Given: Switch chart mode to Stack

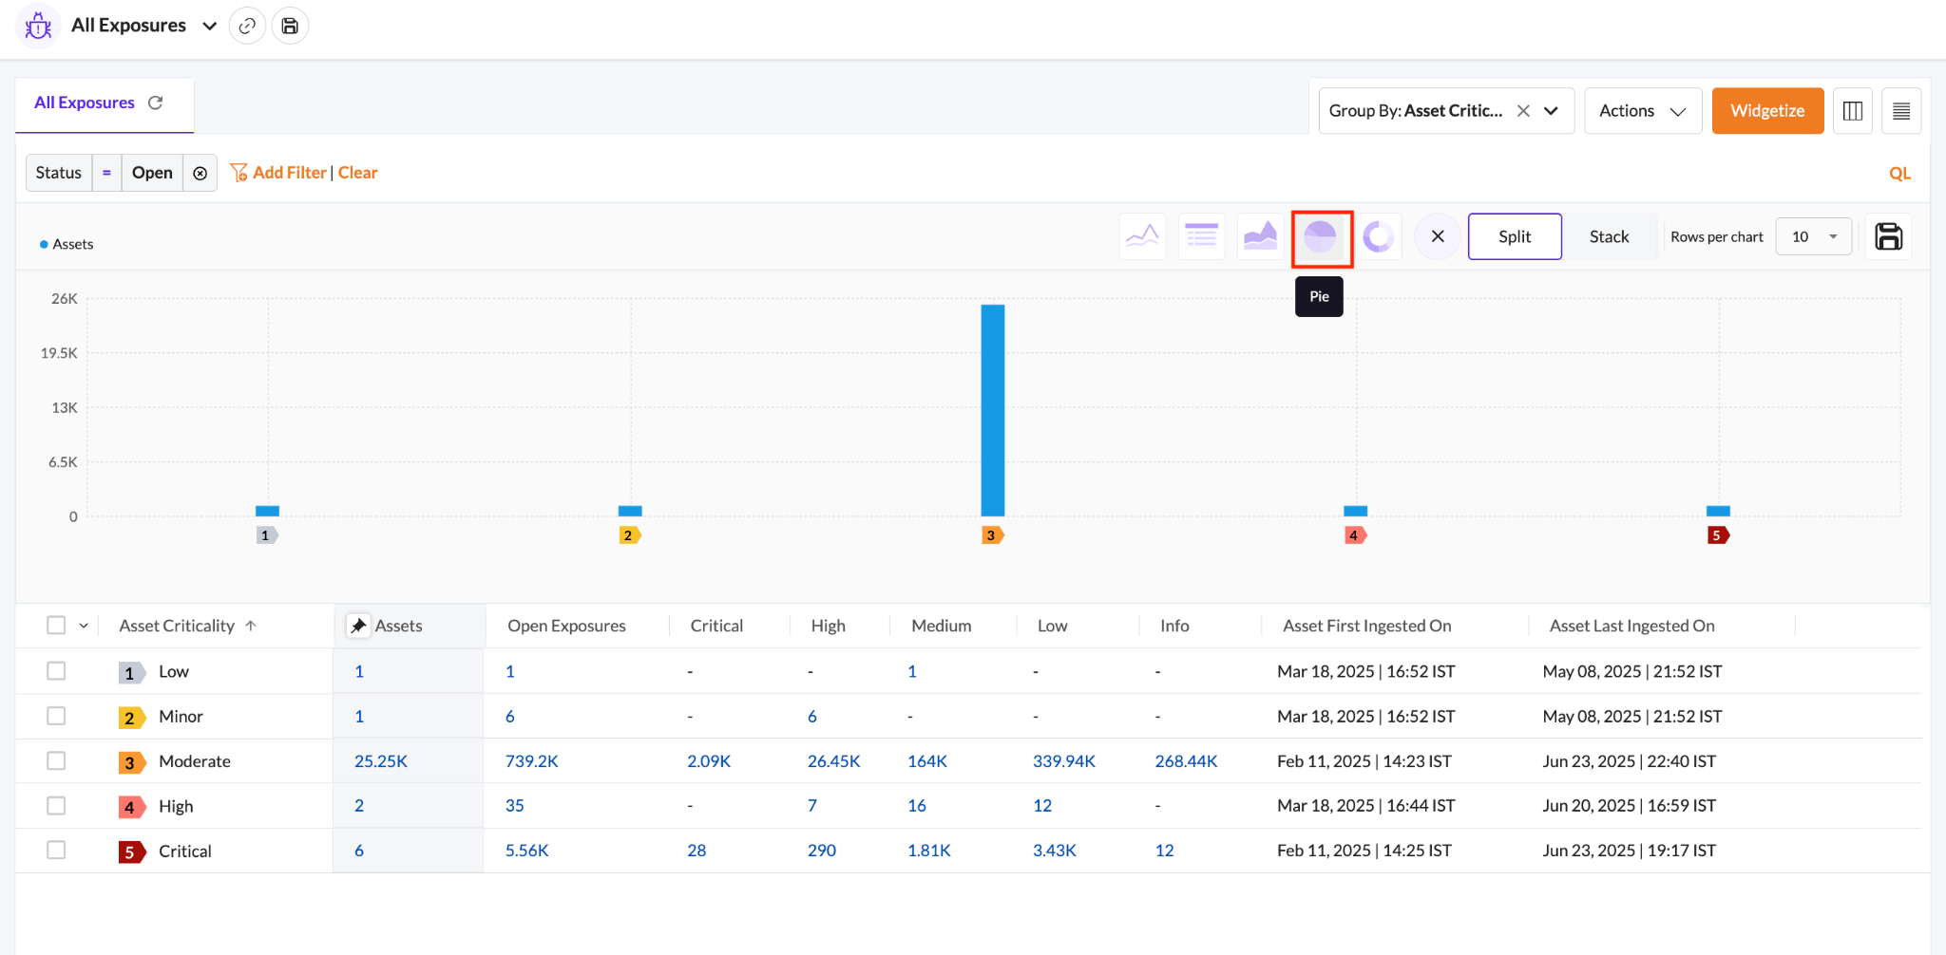Looking at the screenshot, I should tap(1609, 236).
